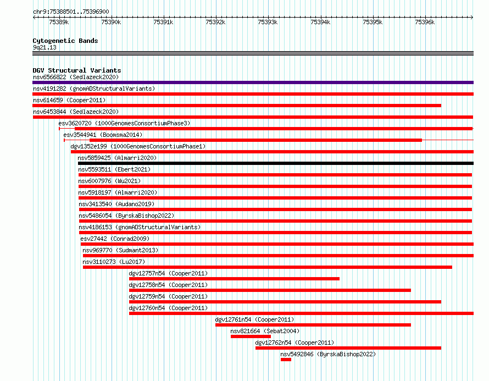The width and height of the screenshot is (489, 381).
Task: Open nsv6453844 (Sedlazeck2020) variant label
Action: 76,112
